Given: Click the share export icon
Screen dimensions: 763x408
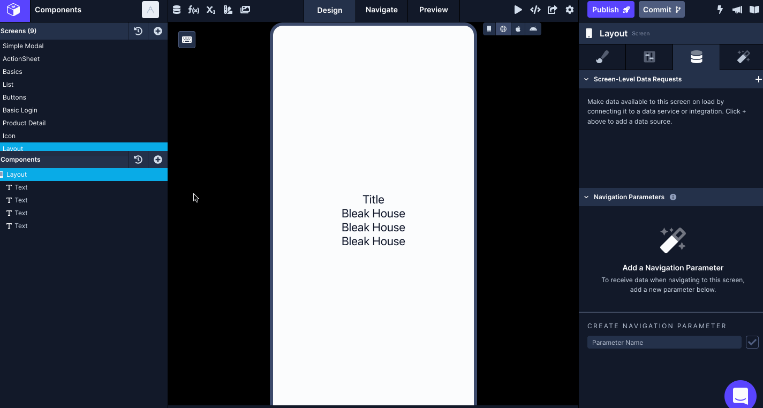Looking at the screenshot, I should click(x=552, y=10).
